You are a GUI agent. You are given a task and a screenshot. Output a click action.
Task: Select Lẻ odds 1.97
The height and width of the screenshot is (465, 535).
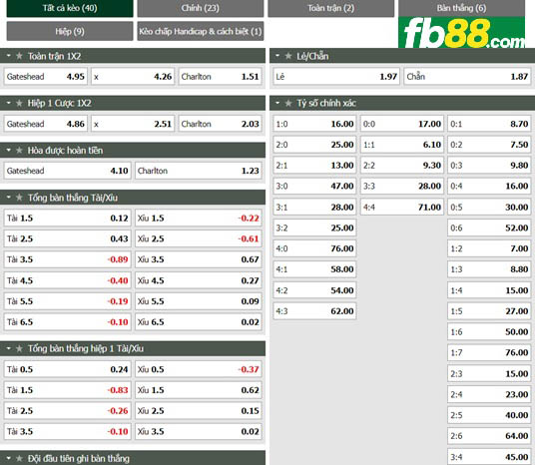[336, 77]
